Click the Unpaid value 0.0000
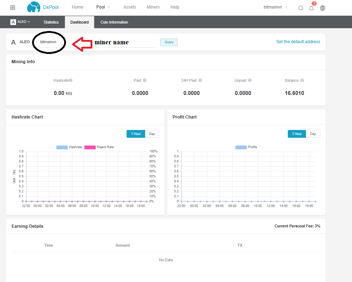Viewport: 352px width, 282px height. 243,93
